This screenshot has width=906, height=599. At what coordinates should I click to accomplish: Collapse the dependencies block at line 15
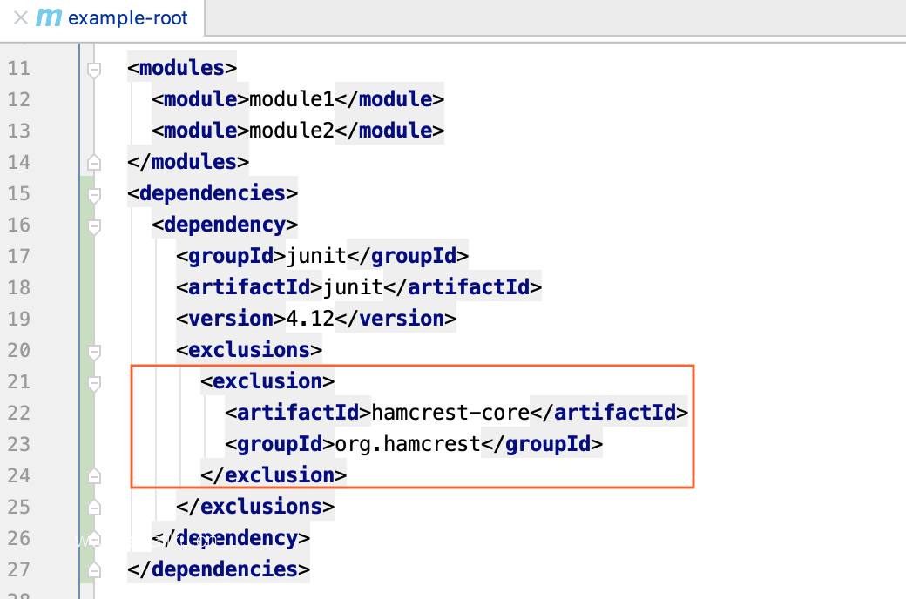click(93, 195)
